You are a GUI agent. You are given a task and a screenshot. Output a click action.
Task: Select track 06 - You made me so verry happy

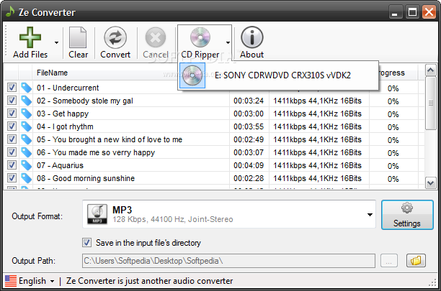click(x=96, y=152)
